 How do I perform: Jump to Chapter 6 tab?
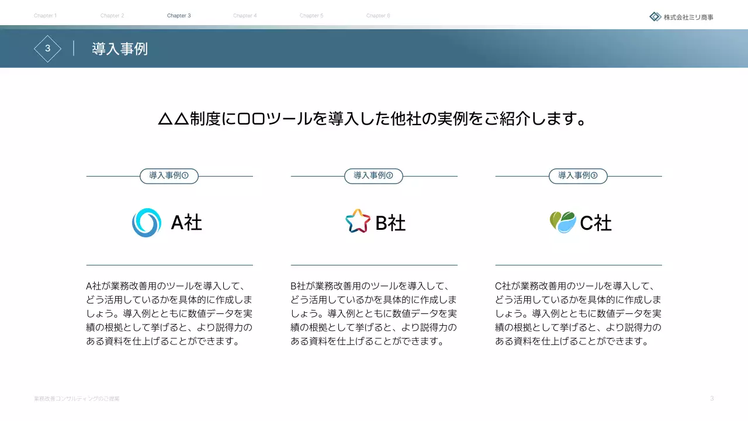click(x=378, y=16)
